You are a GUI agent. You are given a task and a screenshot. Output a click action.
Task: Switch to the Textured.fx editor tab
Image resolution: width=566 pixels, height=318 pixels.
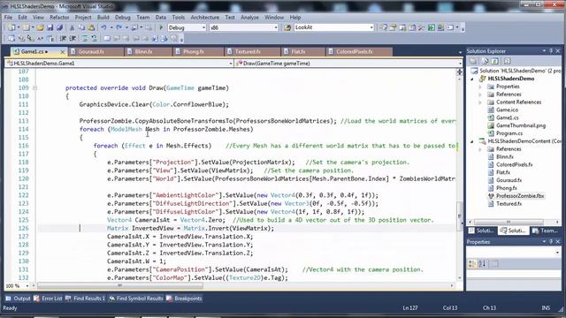coord(253,52)
